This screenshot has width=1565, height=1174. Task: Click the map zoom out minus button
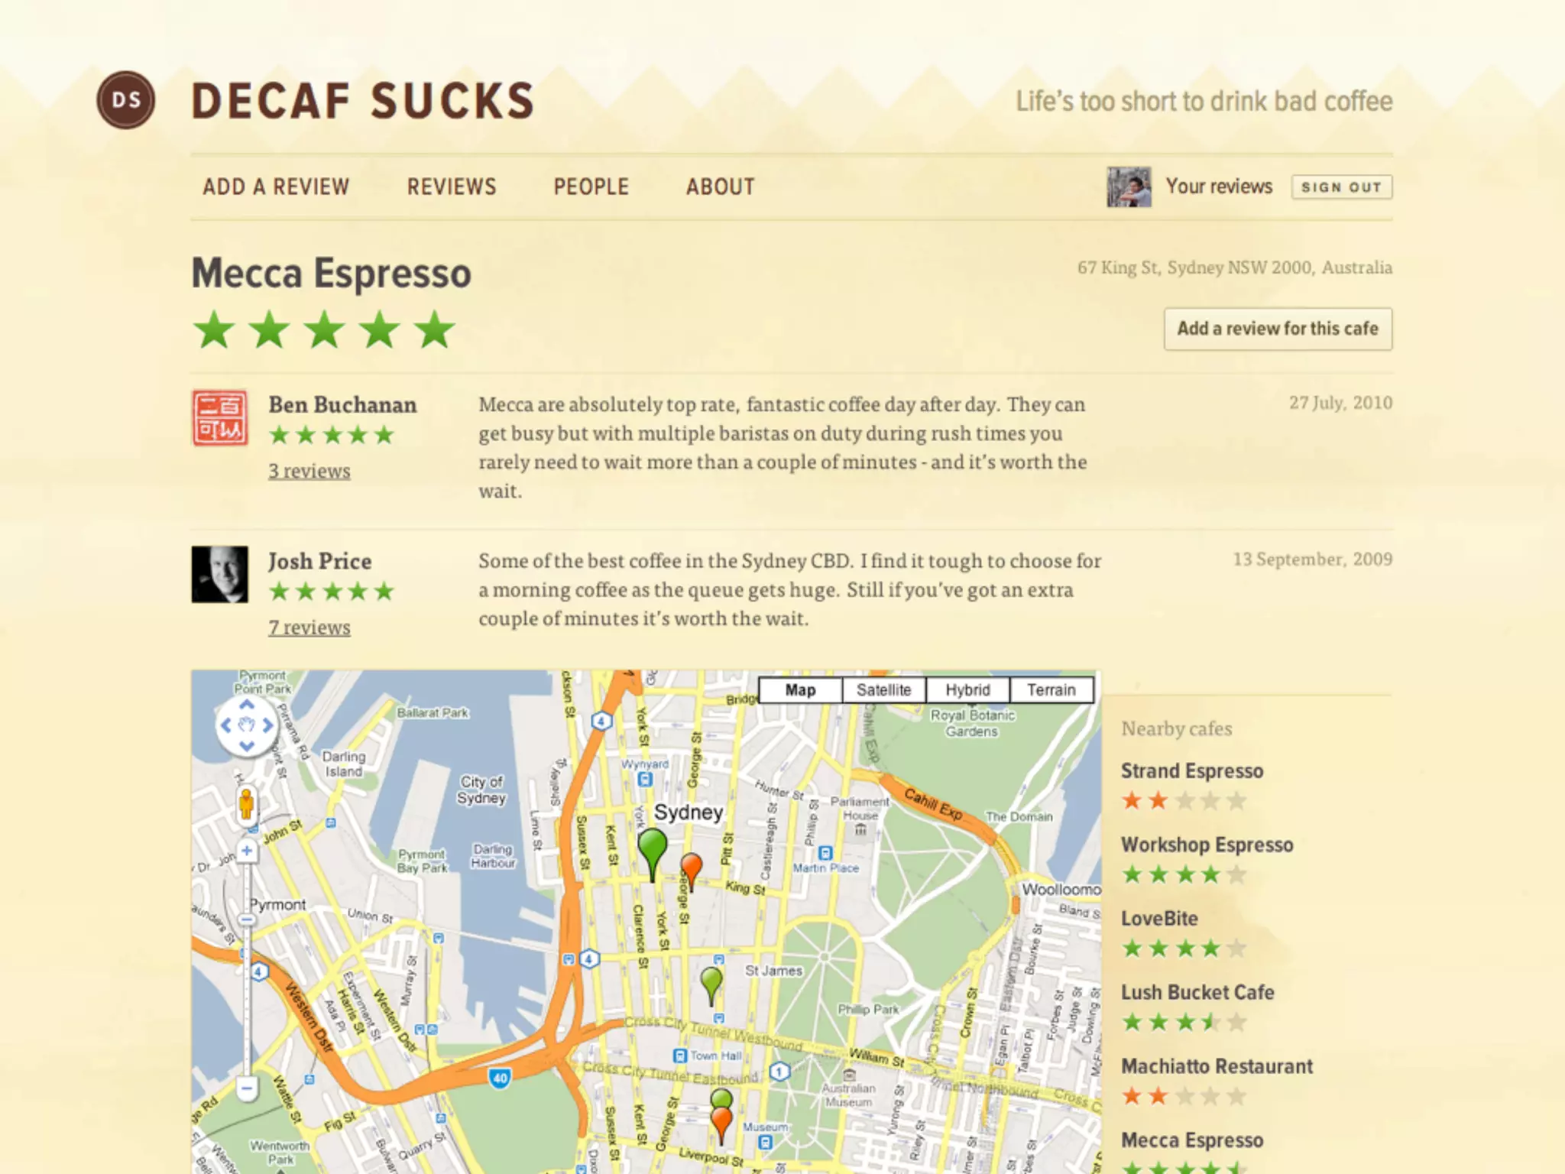point(247,1088)
